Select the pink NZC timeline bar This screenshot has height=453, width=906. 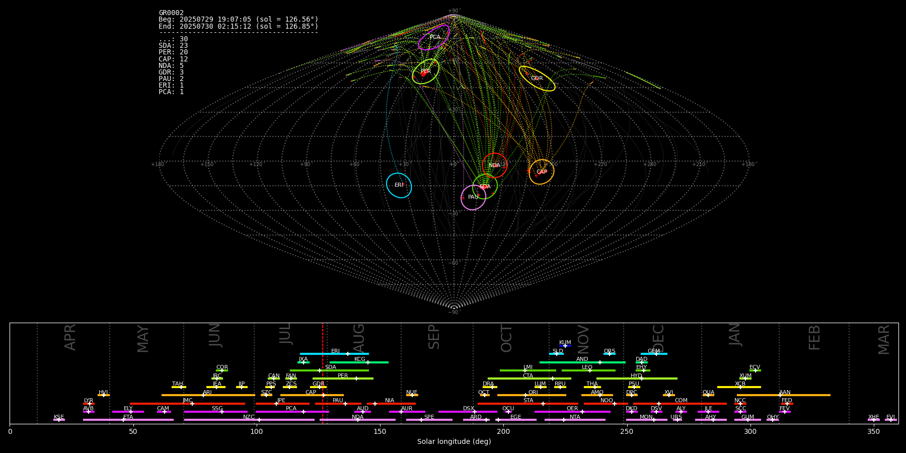pos(249,420)
